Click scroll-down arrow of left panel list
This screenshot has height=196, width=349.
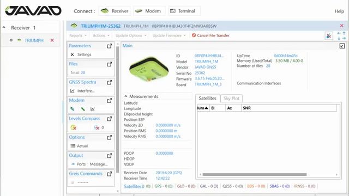point(118,191)
